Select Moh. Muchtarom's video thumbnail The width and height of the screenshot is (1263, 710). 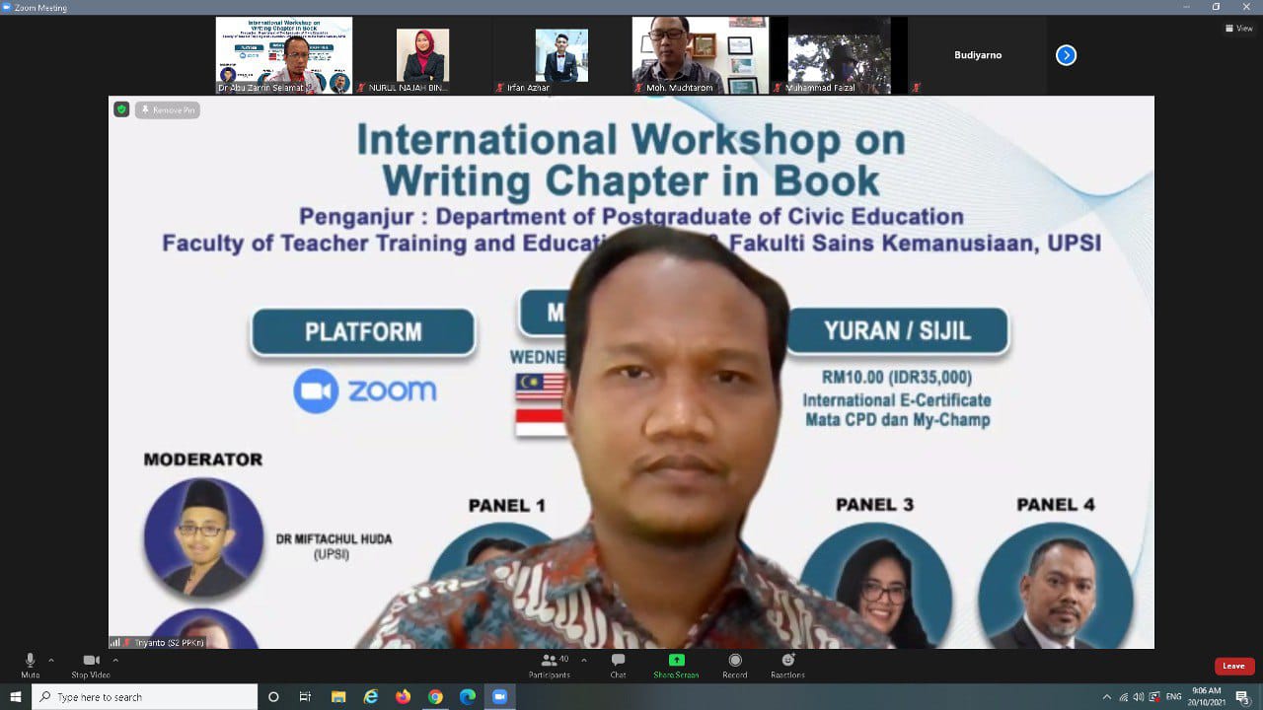pos(700,55)
